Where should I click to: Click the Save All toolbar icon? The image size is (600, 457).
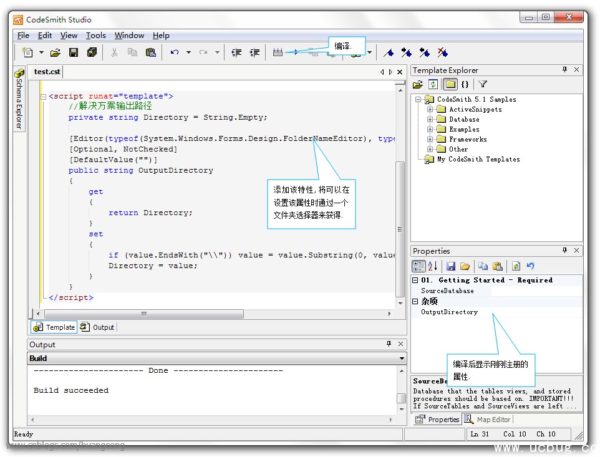coord(92,52)
